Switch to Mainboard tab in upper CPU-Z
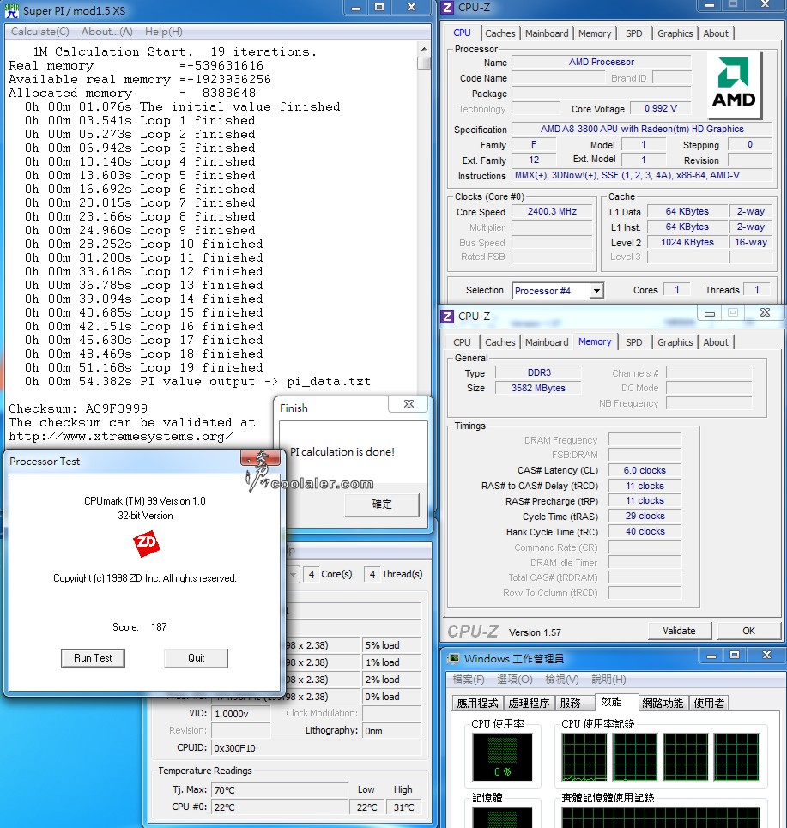 [x=547, y=33]
